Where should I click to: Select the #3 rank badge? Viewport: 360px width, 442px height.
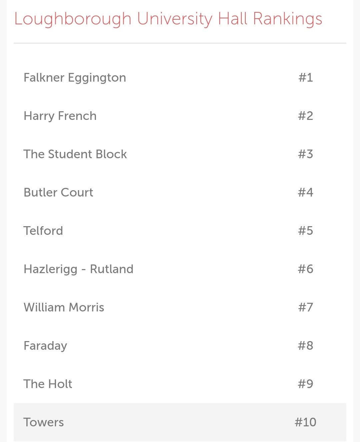tap(306, 154)
